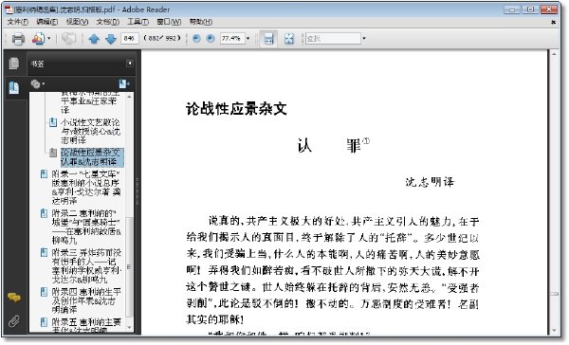The height and width of the screenshot is (345, 569).
Task: Click the expand current bookmark icon
Action: (123, 84)
